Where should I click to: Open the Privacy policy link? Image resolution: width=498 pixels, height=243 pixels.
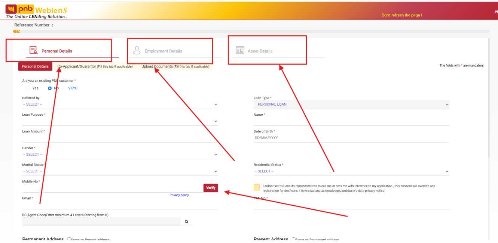pos(179,195)
